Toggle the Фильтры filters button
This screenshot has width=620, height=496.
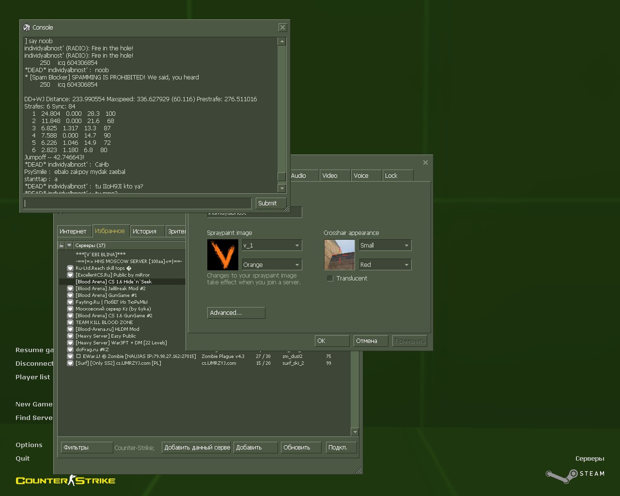[x=87, y=448]
